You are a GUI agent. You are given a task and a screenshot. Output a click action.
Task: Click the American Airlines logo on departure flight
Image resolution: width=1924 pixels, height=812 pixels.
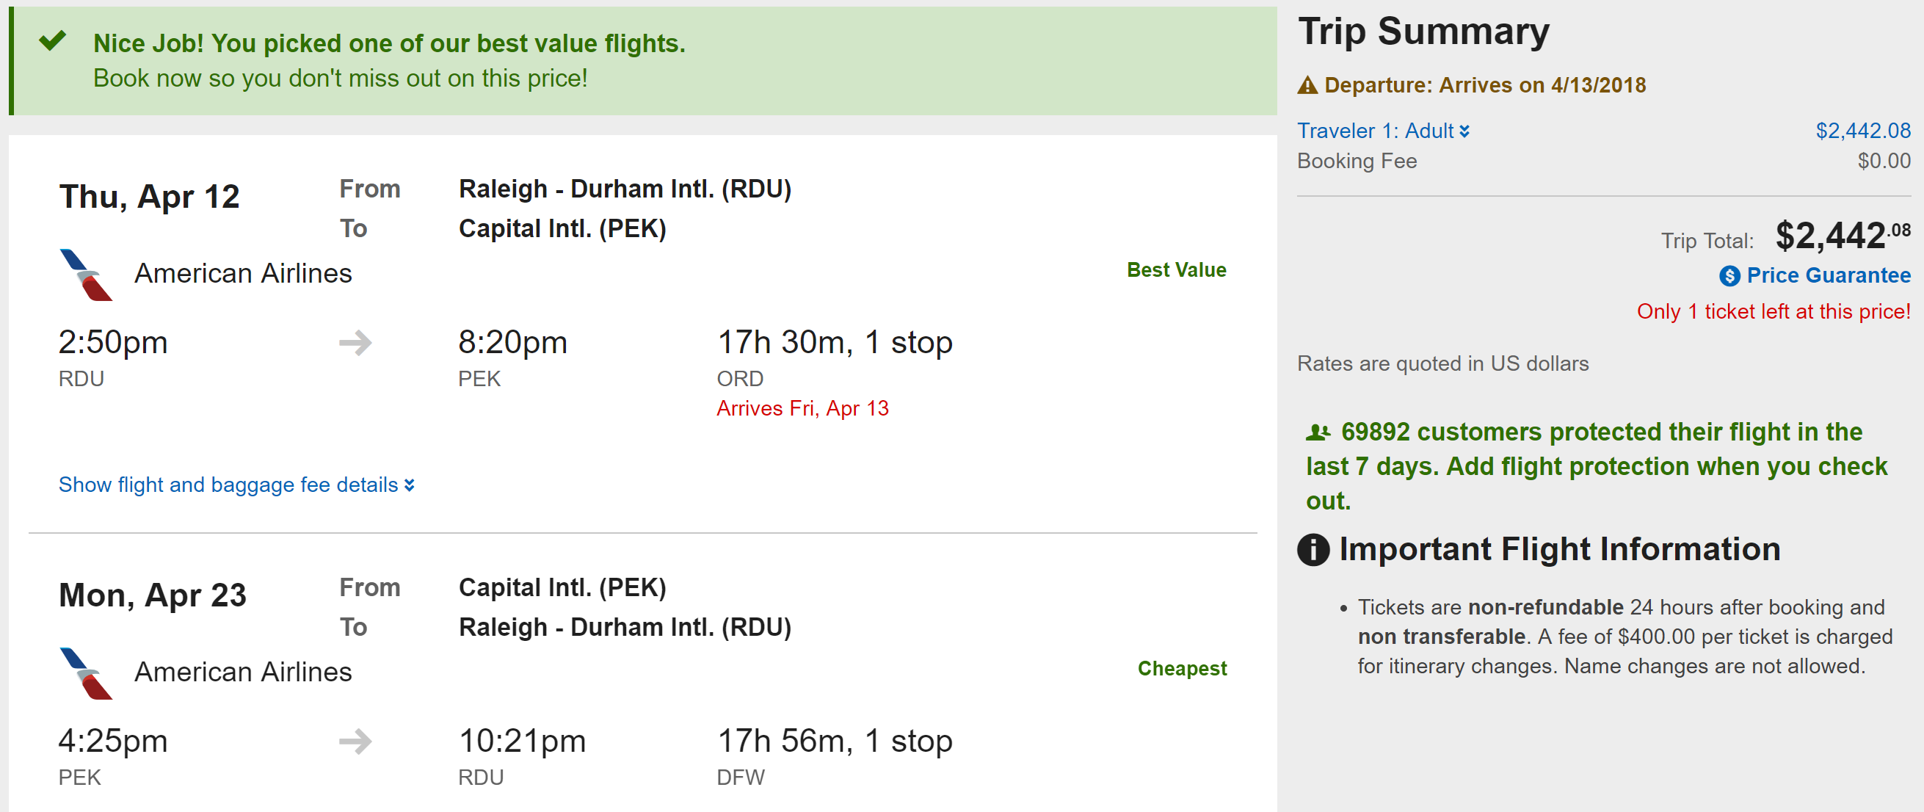(85, 275)
